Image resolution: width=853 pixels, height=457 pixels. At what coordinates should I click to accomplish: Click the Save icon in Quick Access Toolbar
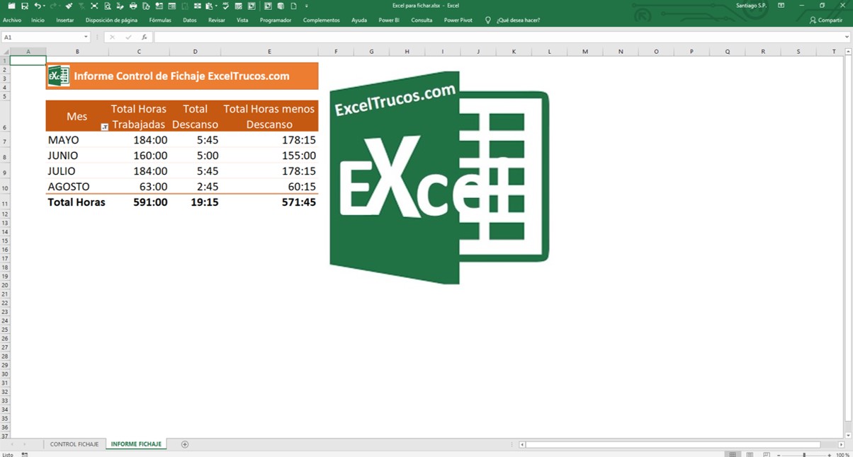tap(24, 6)
